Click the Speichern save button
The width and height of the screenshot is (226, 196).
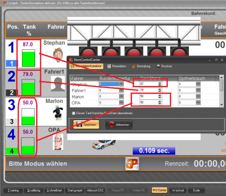pos(86,125)
